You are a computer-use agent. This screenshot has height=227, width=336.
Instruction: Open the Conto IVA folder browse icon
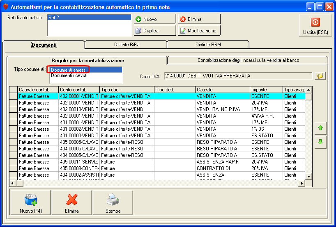point(320,76)
